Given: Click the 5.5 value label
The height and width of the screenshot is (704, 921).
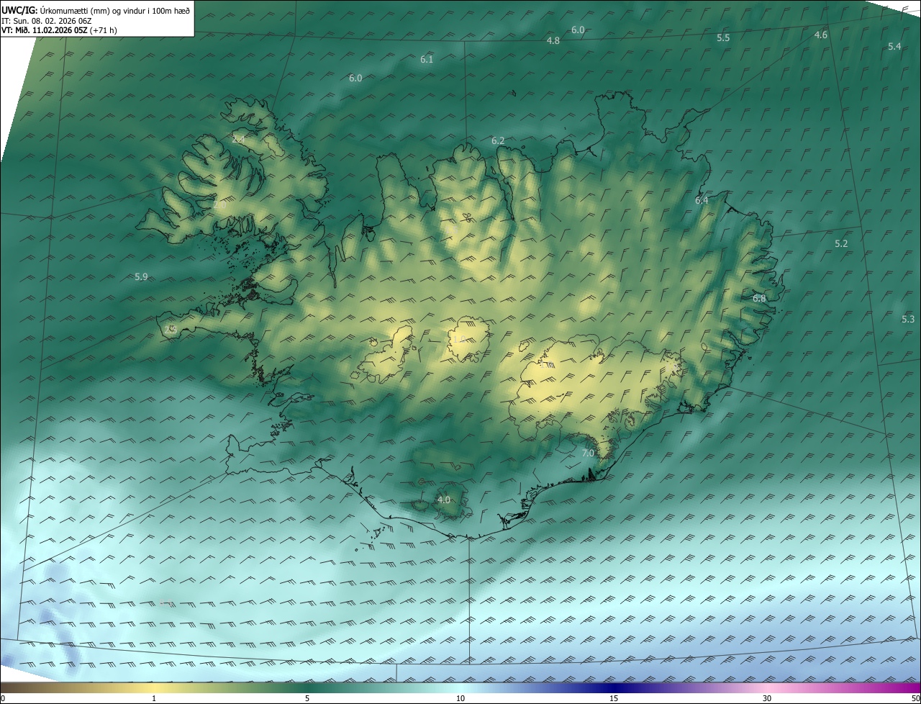Looking at the screenshot, I should (723, 38).
